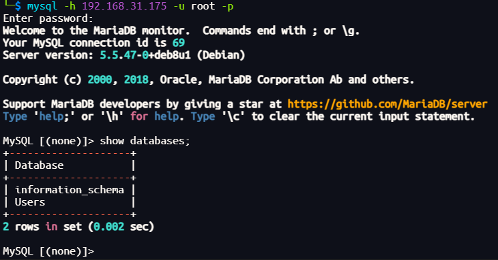Click the word 'root' in command
The width and height of the screenshot is (498, 260).
click(203, 6)
